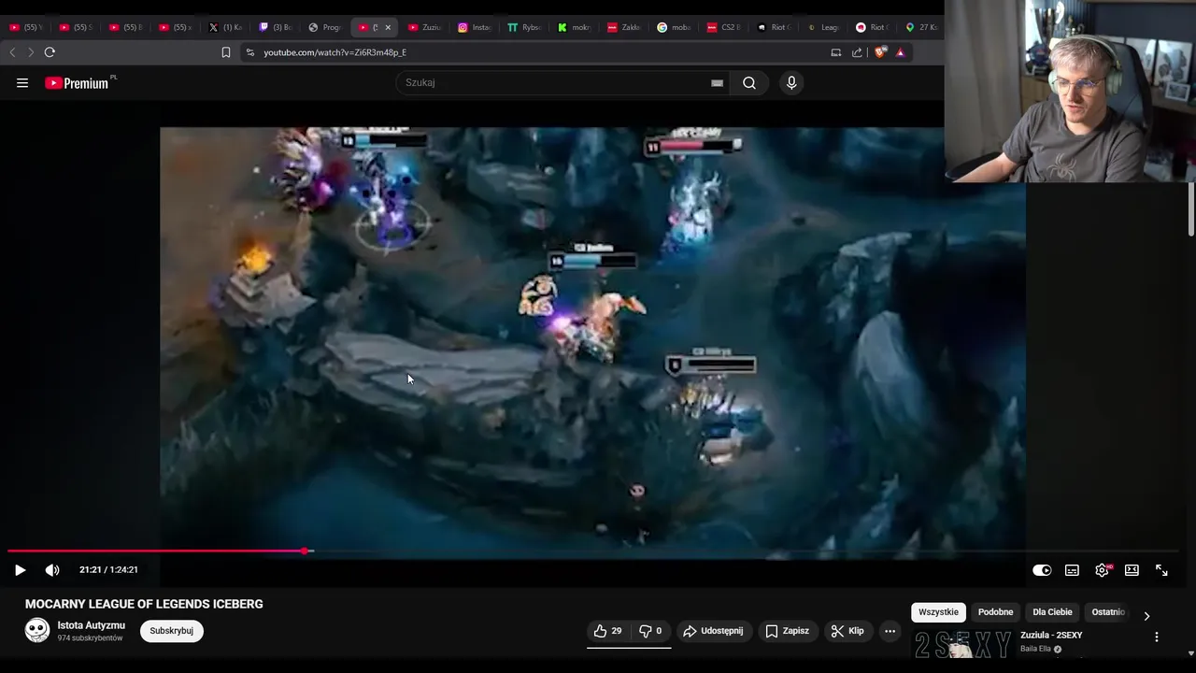Switch to the 27 Ks maps tab
Screen dimensions: 1196x673
[922, 27]
